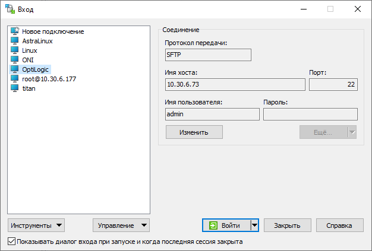Click the Изменить button
The width and height of the screenshot is (372, 251).
[194, 132]
